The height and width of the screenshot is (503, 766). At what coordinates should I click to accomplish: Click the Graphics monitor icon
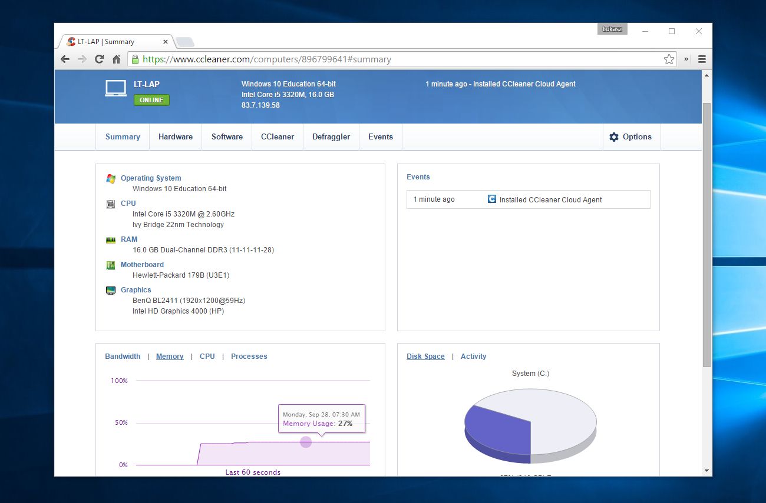coord(111,290)
